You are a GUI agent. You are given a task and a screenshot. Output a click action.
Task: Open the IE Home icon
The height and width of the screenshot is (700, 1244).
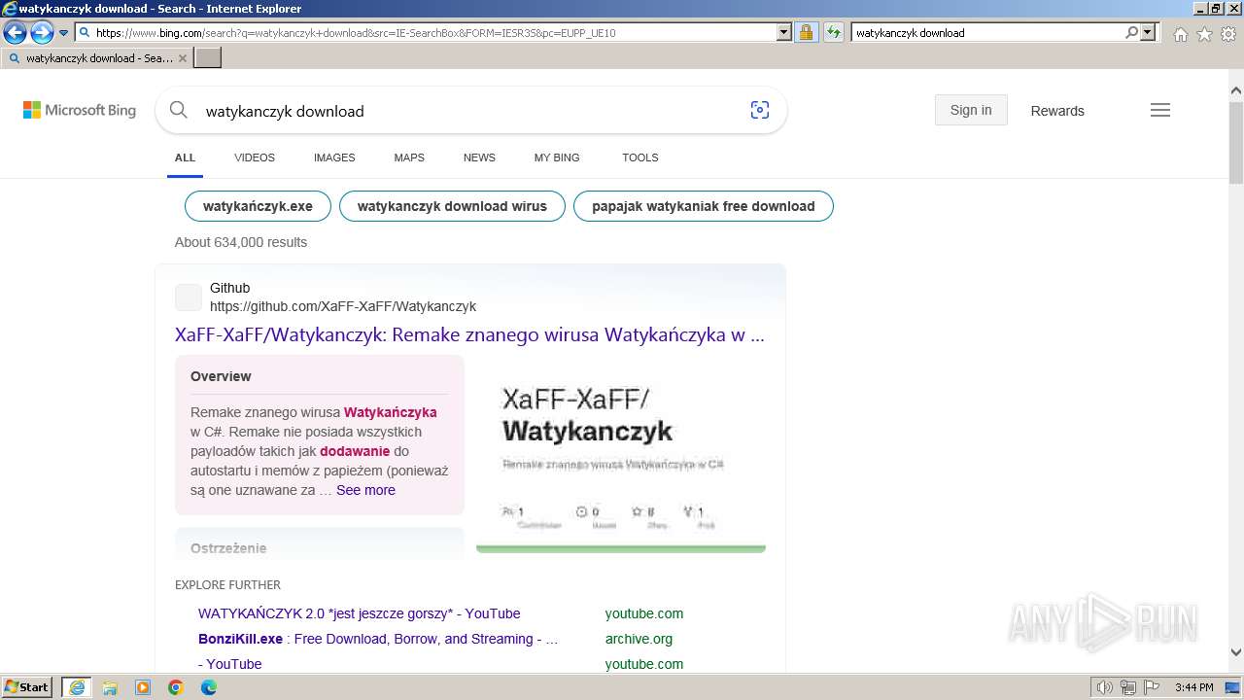(x=1180, y=34)
